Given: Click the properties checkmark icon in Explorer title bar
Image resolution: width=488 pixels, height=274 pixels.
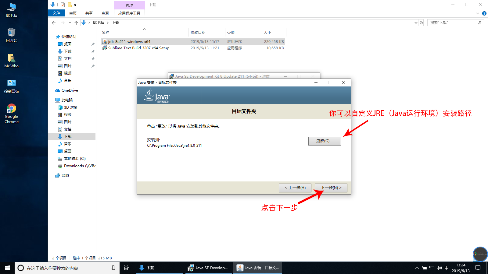Looking at the screenshot, I should (63, 5).
